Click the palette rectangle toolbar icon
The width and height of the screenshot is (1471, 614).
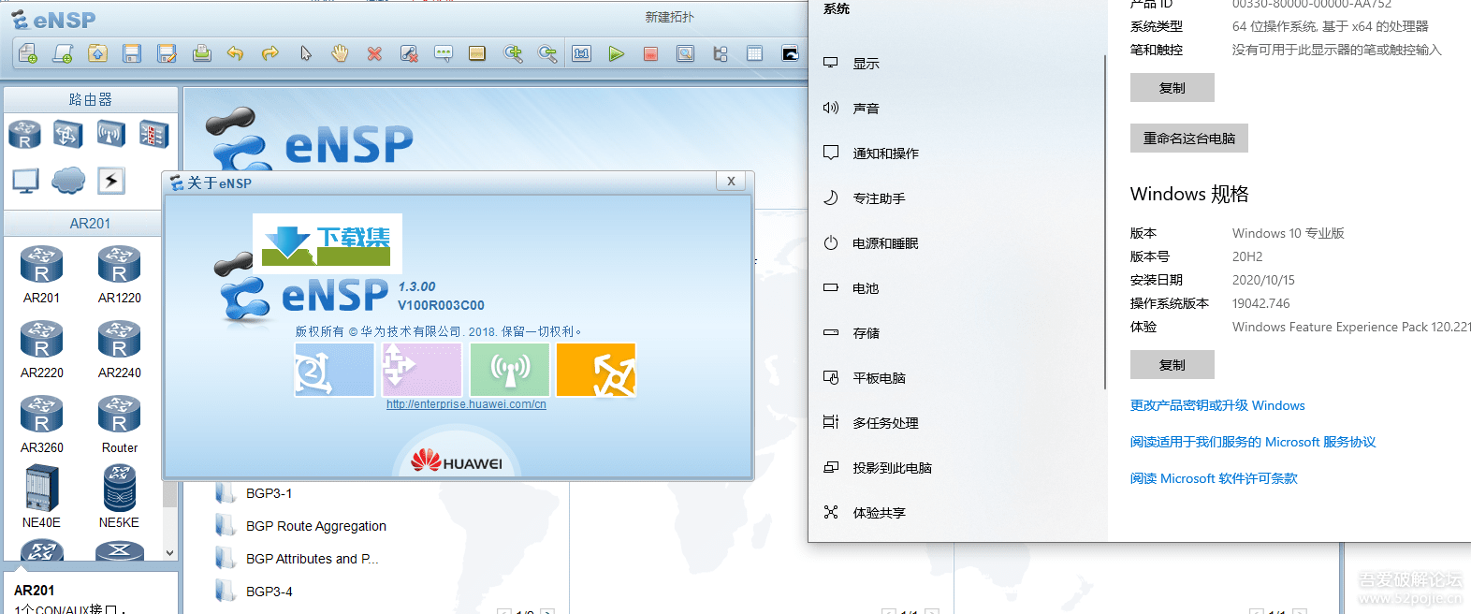(477, 53)
